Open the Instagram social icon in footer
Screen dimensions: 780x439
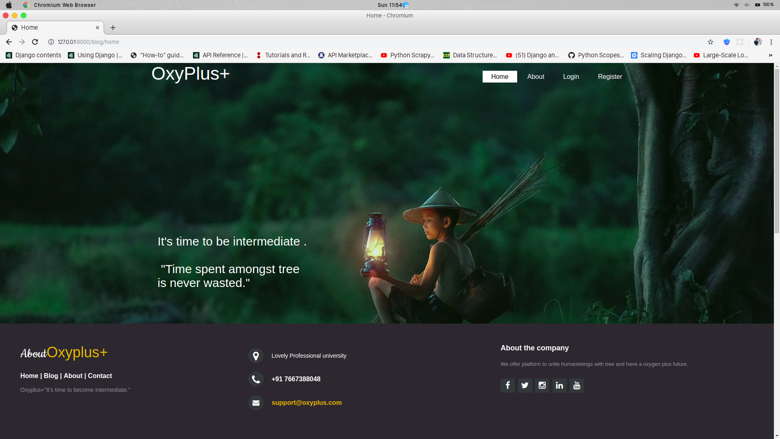pyautogui.click(x=542, y=385)
